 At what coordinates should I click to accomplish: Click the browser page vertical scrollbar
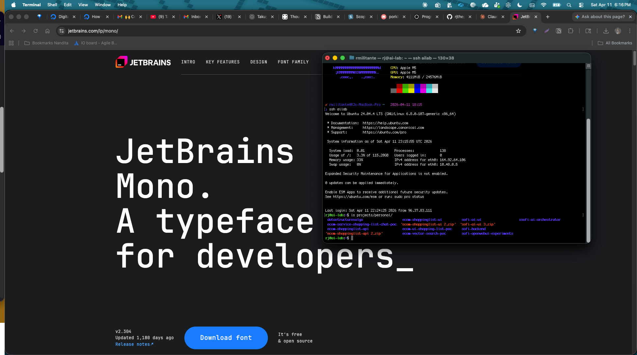[634, 58]
